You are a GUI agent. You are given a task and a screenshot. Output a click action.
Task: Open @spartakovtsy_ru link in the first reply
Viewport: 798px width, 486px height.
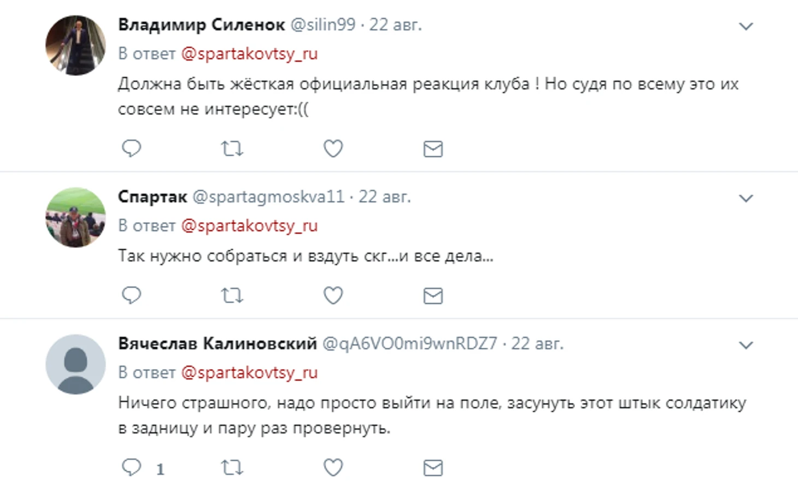pyautogui.click(x=249, y=54)
